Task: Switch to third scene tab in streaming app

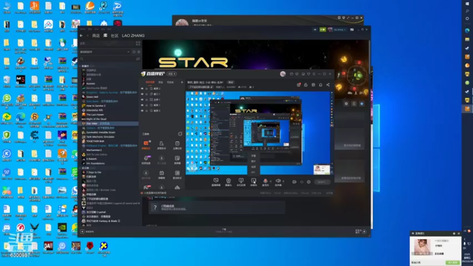Action: (x=170, y=82)
